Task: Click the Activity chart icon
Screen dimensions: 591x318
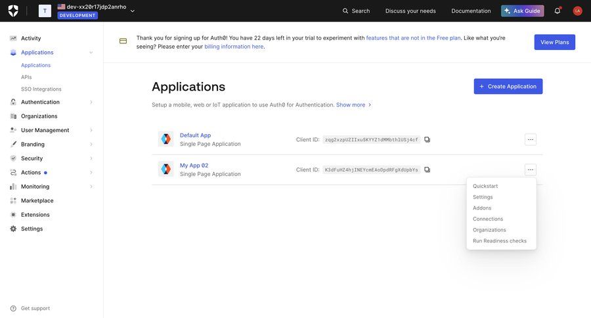Action: pos(13,38)
